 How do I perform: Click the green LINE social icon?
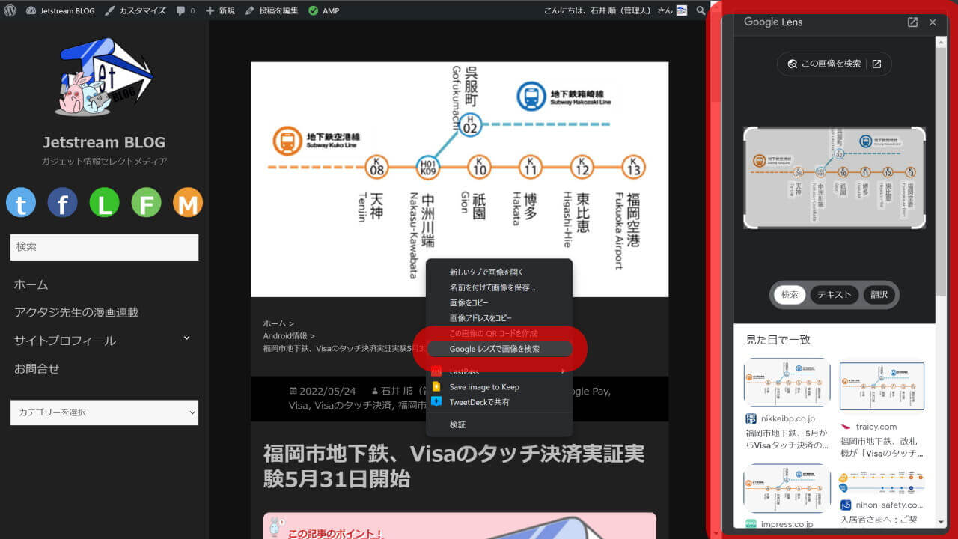pyautogui.click(x=104, y=202)
